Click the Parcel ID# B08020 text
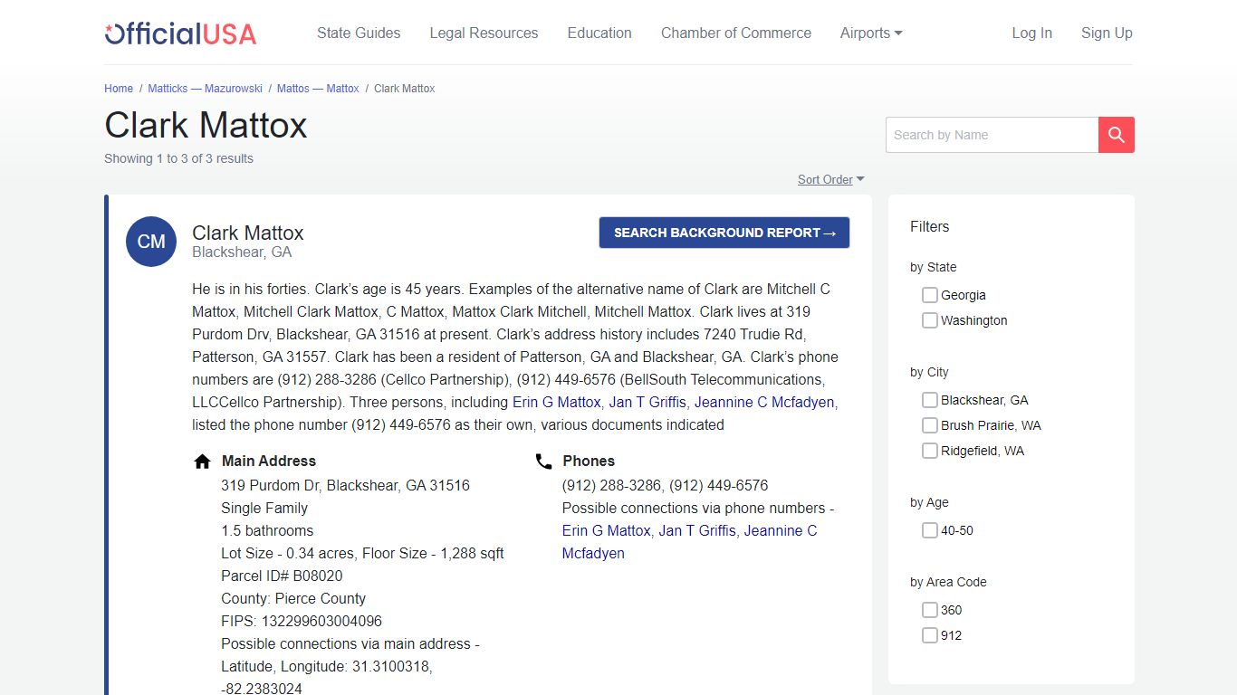This screenshot has height=695, width=1237. point(282,576)
